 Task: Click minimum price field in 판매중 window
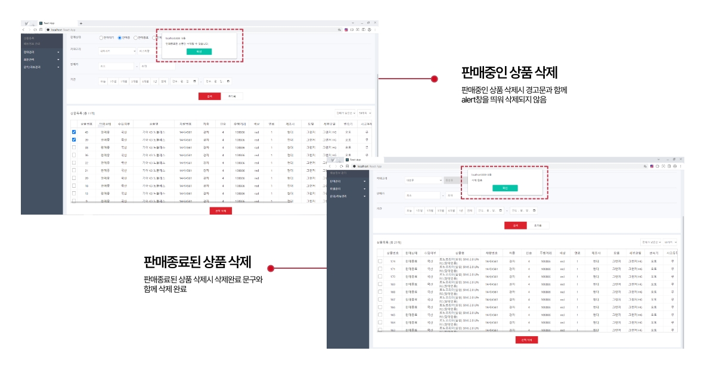pos(117,66)
